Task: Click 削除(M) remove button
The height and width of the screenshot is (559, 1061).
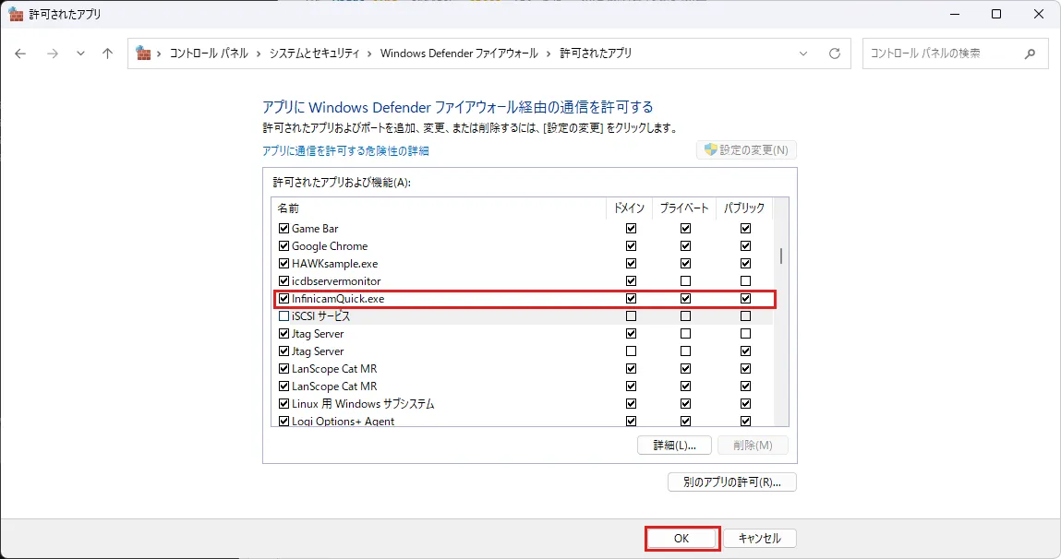Action: [753, 446]
